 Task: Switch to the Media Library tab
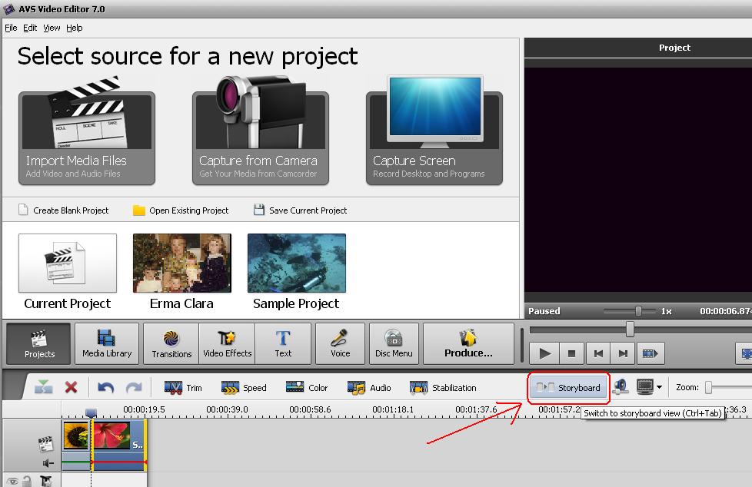tap(107, 343)
